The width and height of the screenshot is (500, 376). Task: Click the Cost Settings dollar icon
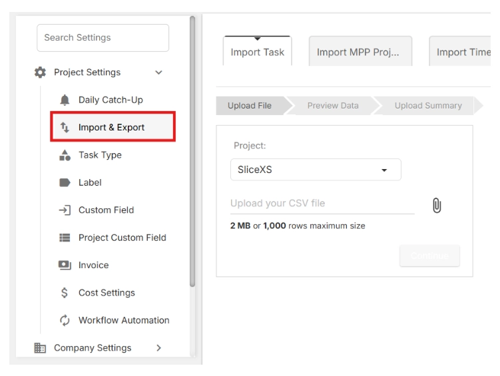[x=65, y=293]
